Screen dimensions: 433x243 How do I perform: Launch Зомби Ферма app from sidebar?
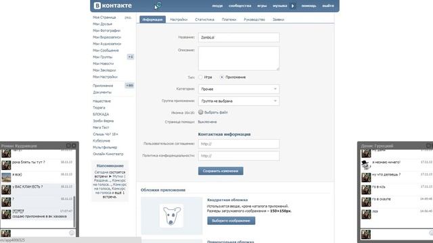(104, 121)
